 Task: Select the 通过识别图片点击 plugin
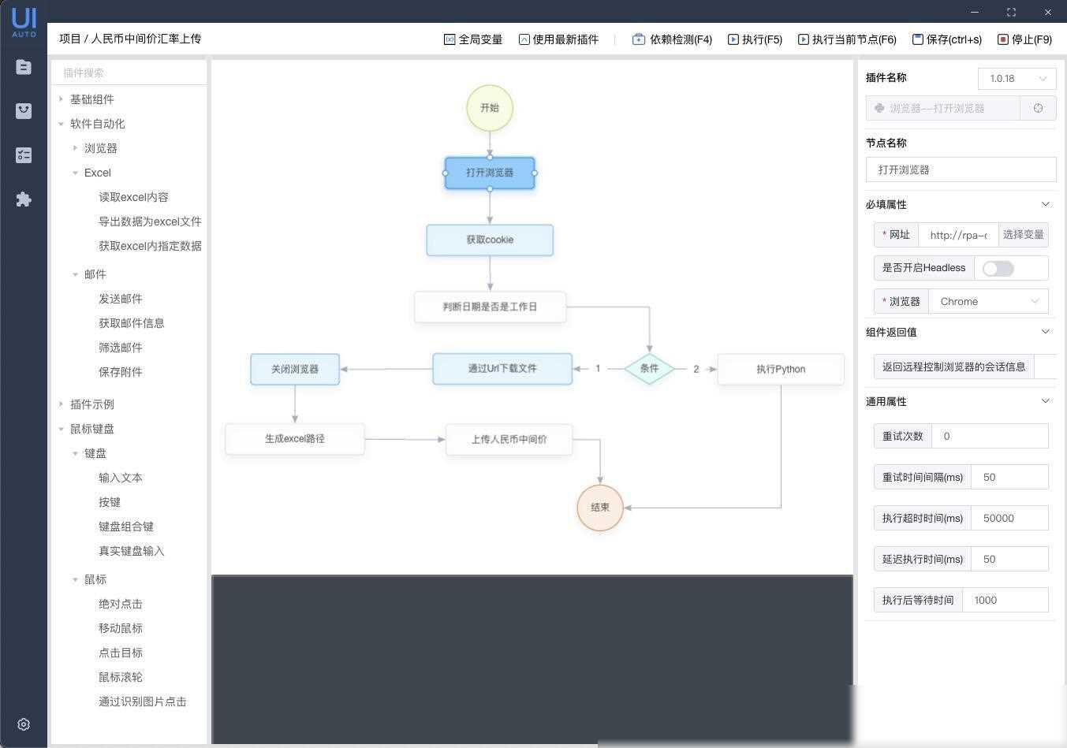143,701
